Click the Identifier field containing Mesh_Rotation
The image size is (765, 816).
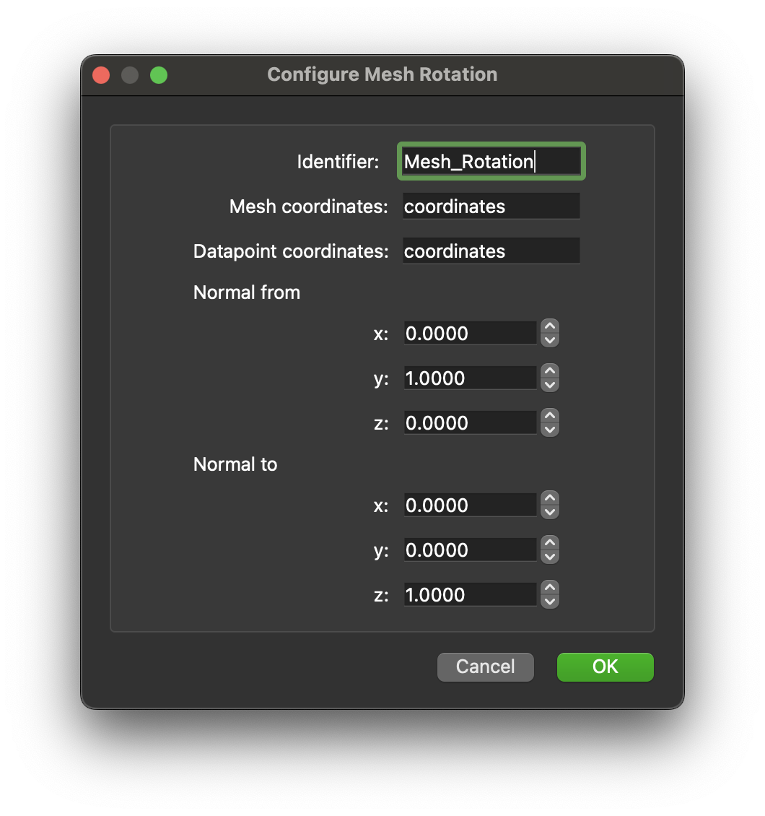(x=491, y=161)
